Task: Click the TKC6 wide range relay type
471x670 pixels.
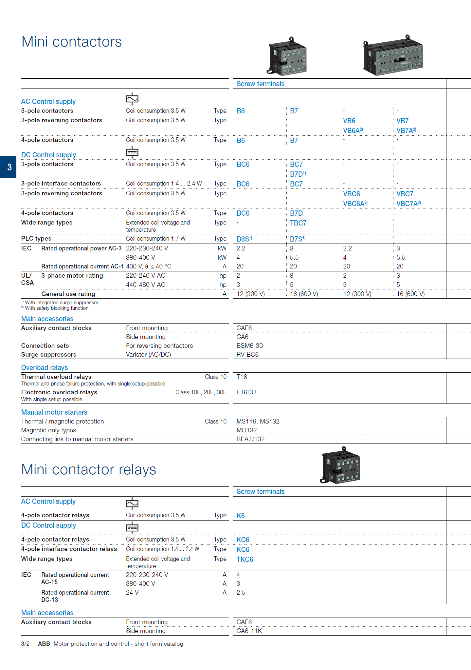Action: 245,559
